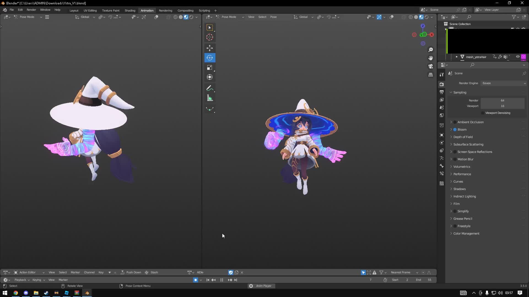Select the Cursor tool in the toolbar
529x297 pixels.
click(210, 37)
